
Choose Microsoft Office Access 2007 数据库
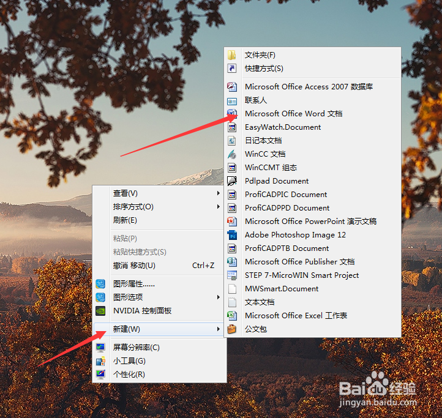(312, 87)
